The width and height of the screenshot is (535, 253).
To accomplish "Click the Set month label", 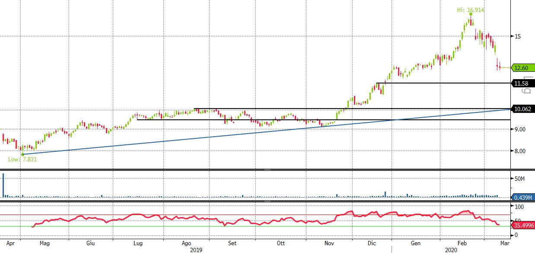I will [232, 243].
